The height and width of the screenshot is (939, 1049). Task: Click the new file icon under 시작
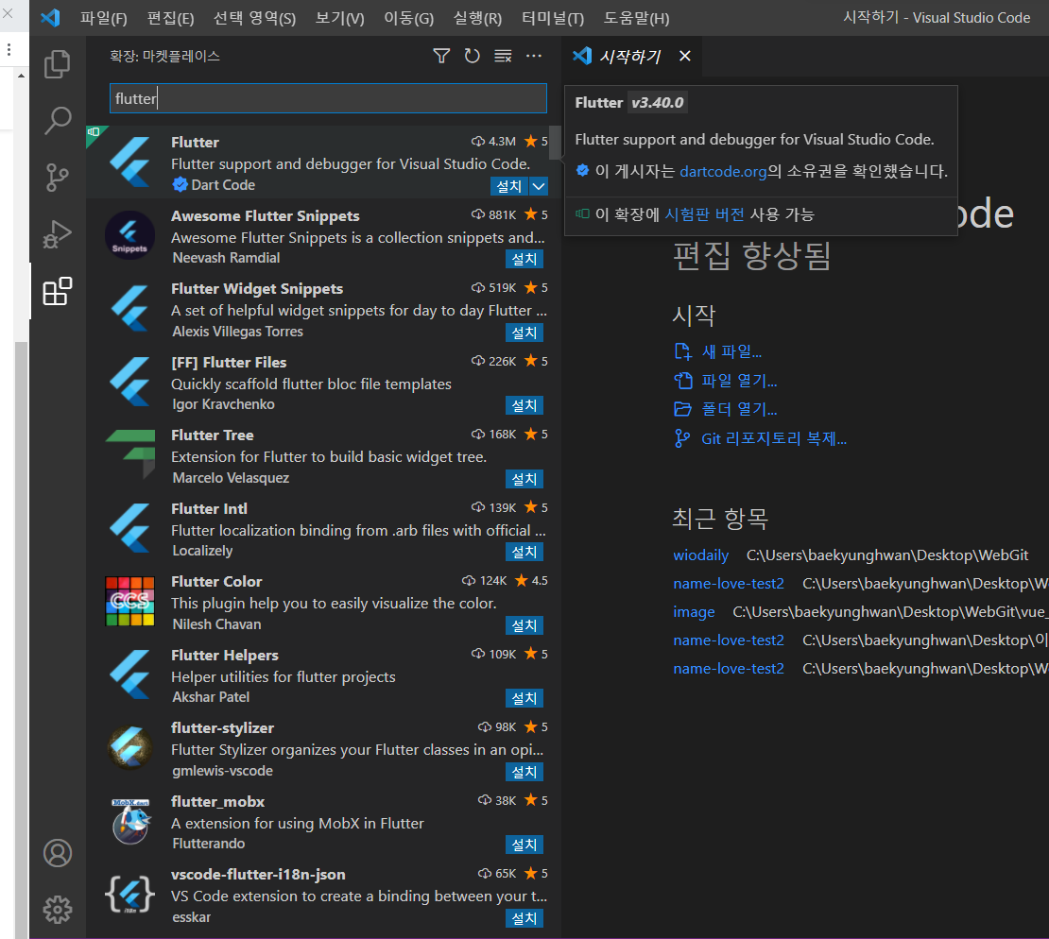point(682,351)
